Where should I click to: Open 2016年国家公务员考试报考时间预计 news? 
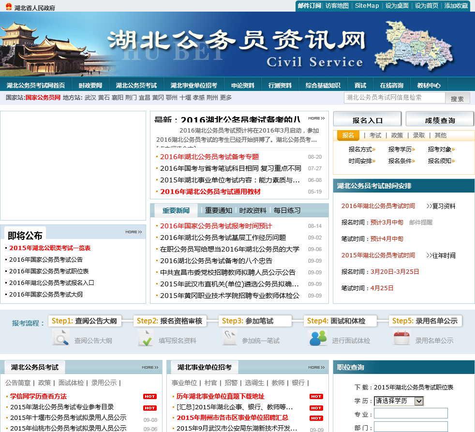pyautogui.click(x=216, y=226)
